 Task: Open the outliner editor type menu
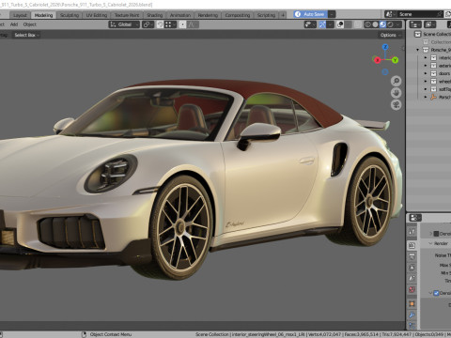(x=415, y=24)
